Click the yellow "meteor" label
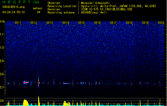Image resolution: width=167 pixels, height=106 pixels. click(38, 8)
